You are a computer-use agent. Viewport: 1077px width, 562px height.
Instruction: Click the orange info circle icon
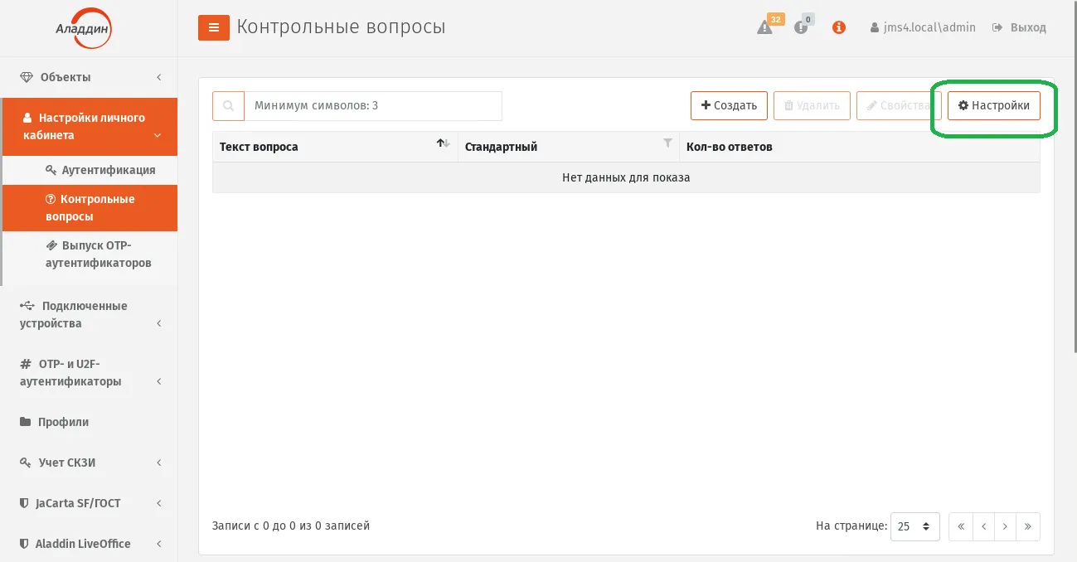839,27
